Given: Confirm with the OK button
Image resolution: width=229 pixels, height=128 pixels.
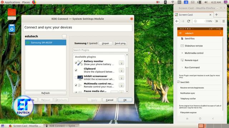Looking at the screenshot, I should (x=125, y=100).
